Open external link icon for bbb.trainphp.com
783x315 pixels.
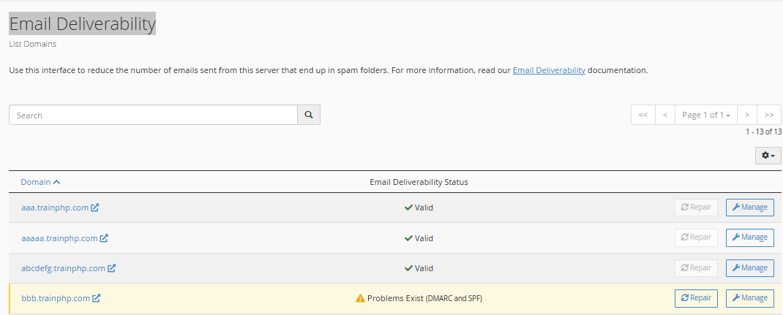tap(97, 298)
